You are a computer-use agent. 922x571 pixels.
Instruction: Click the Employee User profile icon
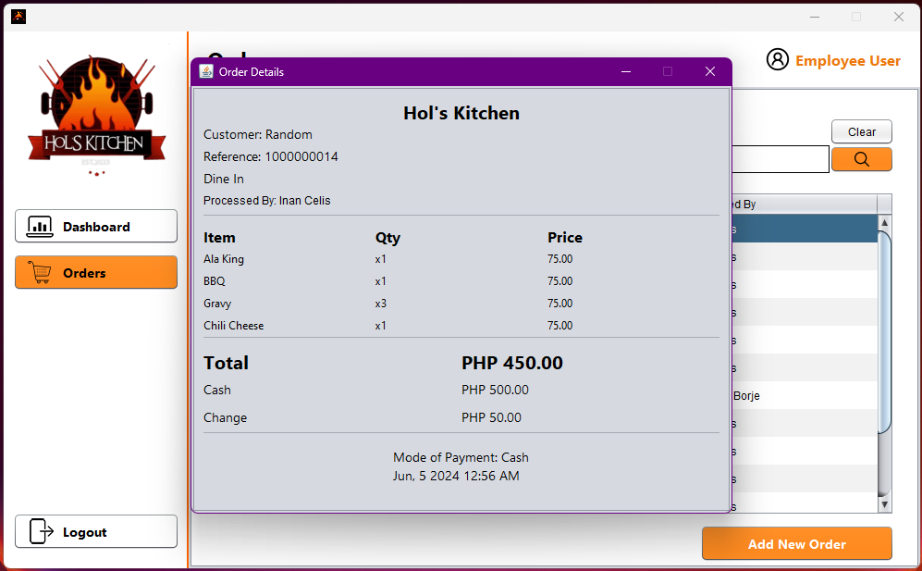pos(778,60)
